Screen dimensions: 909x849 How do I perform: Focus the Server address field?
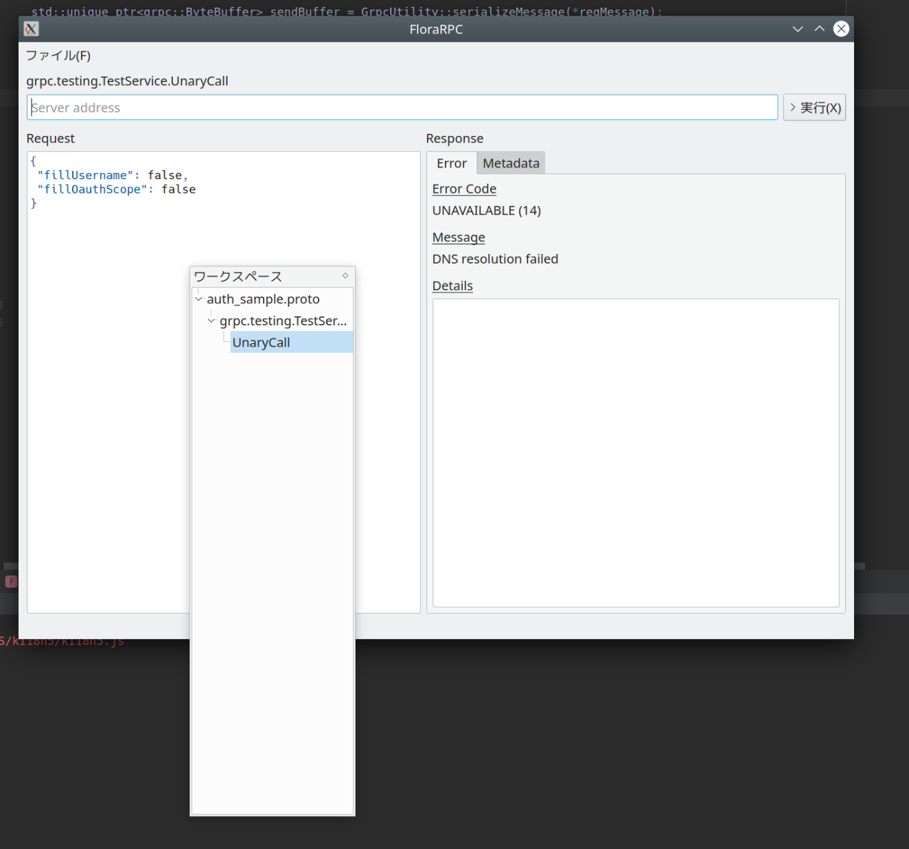coord(402,108)
